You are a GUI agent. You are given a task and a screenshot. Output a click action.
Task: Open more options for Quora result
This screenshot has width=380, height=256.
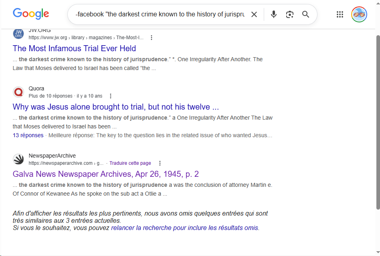pos(111,96)
